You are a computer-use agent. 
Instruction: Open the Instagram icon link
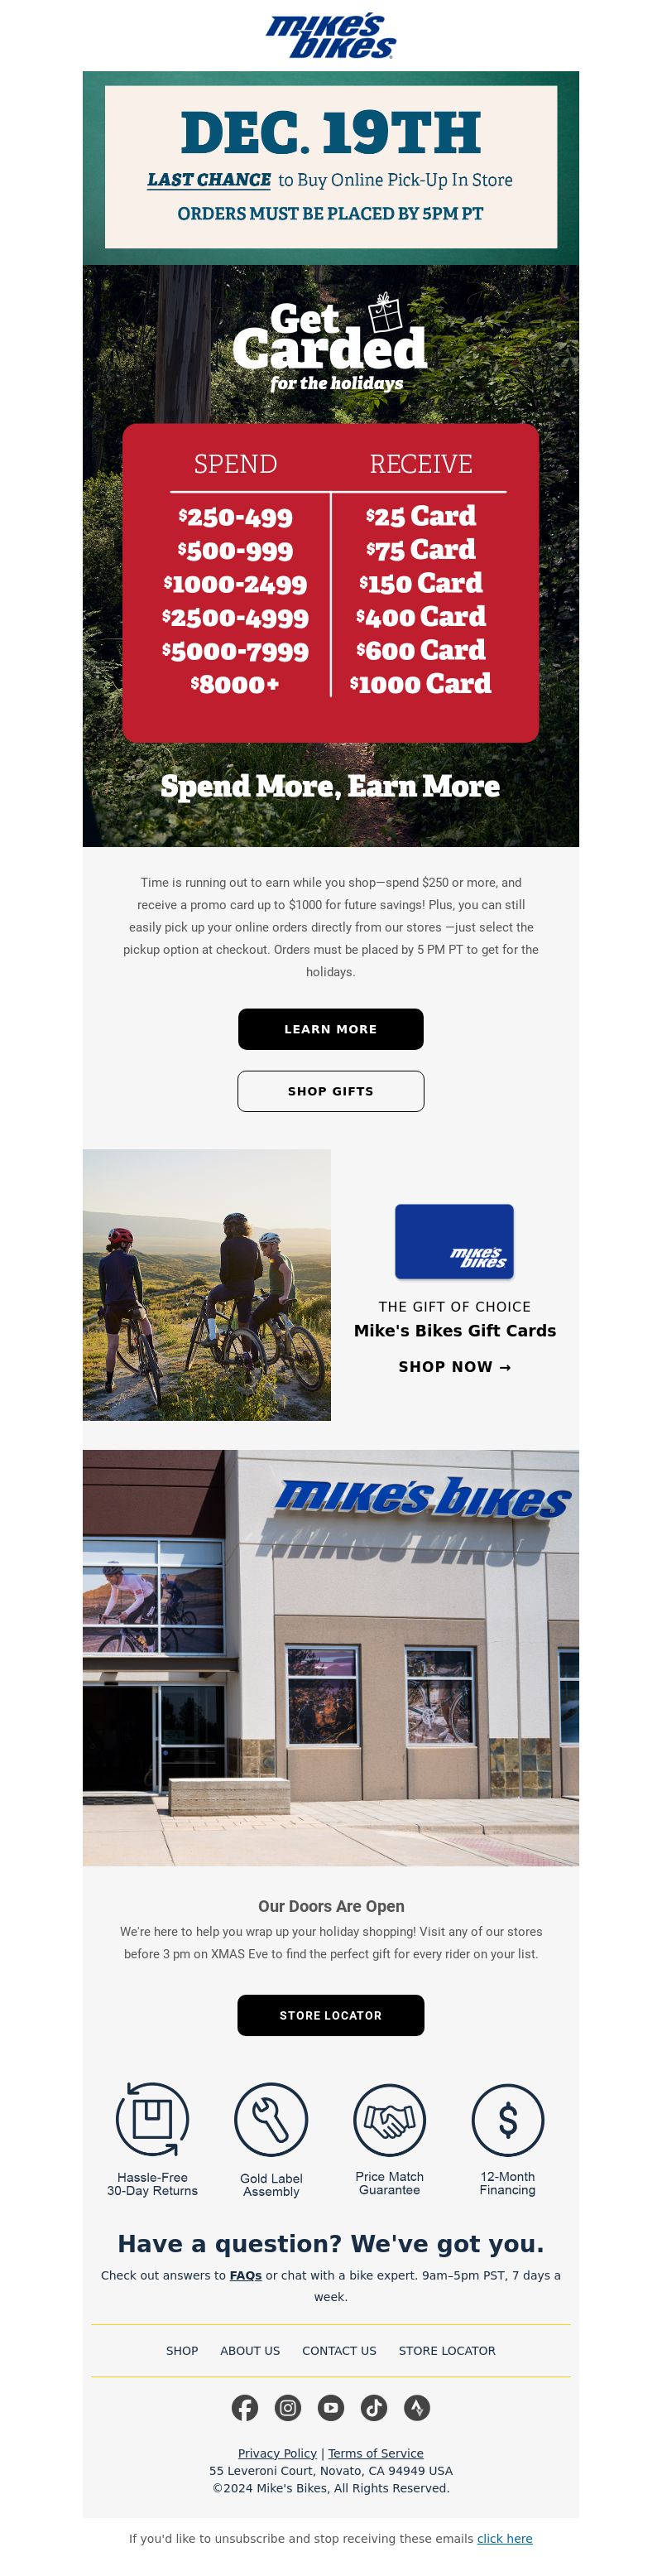click(x=288, y=2407)
